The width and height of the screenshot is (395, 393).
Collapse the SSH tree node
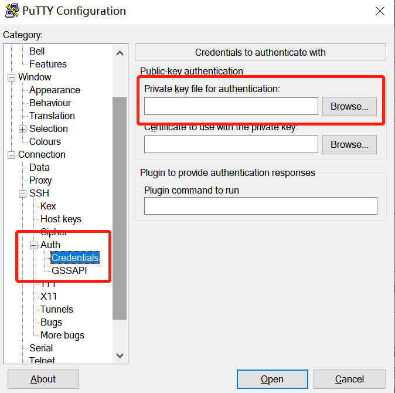pyautogui.click(x=23, y=194)
